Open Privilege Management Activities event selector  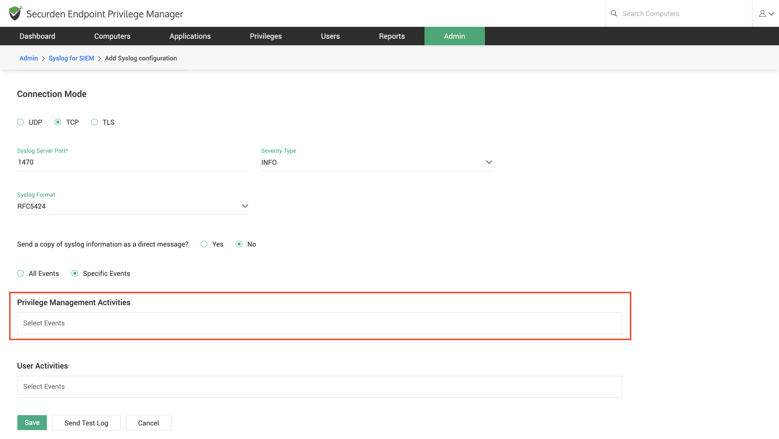click(x=319, y=323)
